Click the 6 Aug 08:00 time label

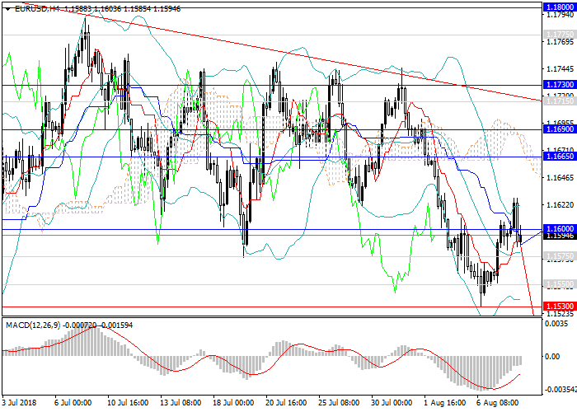click(498, 402)
